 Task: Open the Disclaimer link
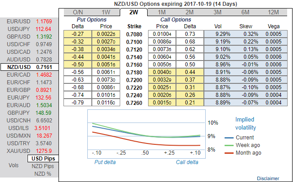tap(268, 178)
